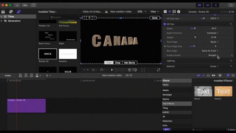Select the Right title thumbnail
The height and width of the screenshot is (133, 236).
tap(68, 36)
